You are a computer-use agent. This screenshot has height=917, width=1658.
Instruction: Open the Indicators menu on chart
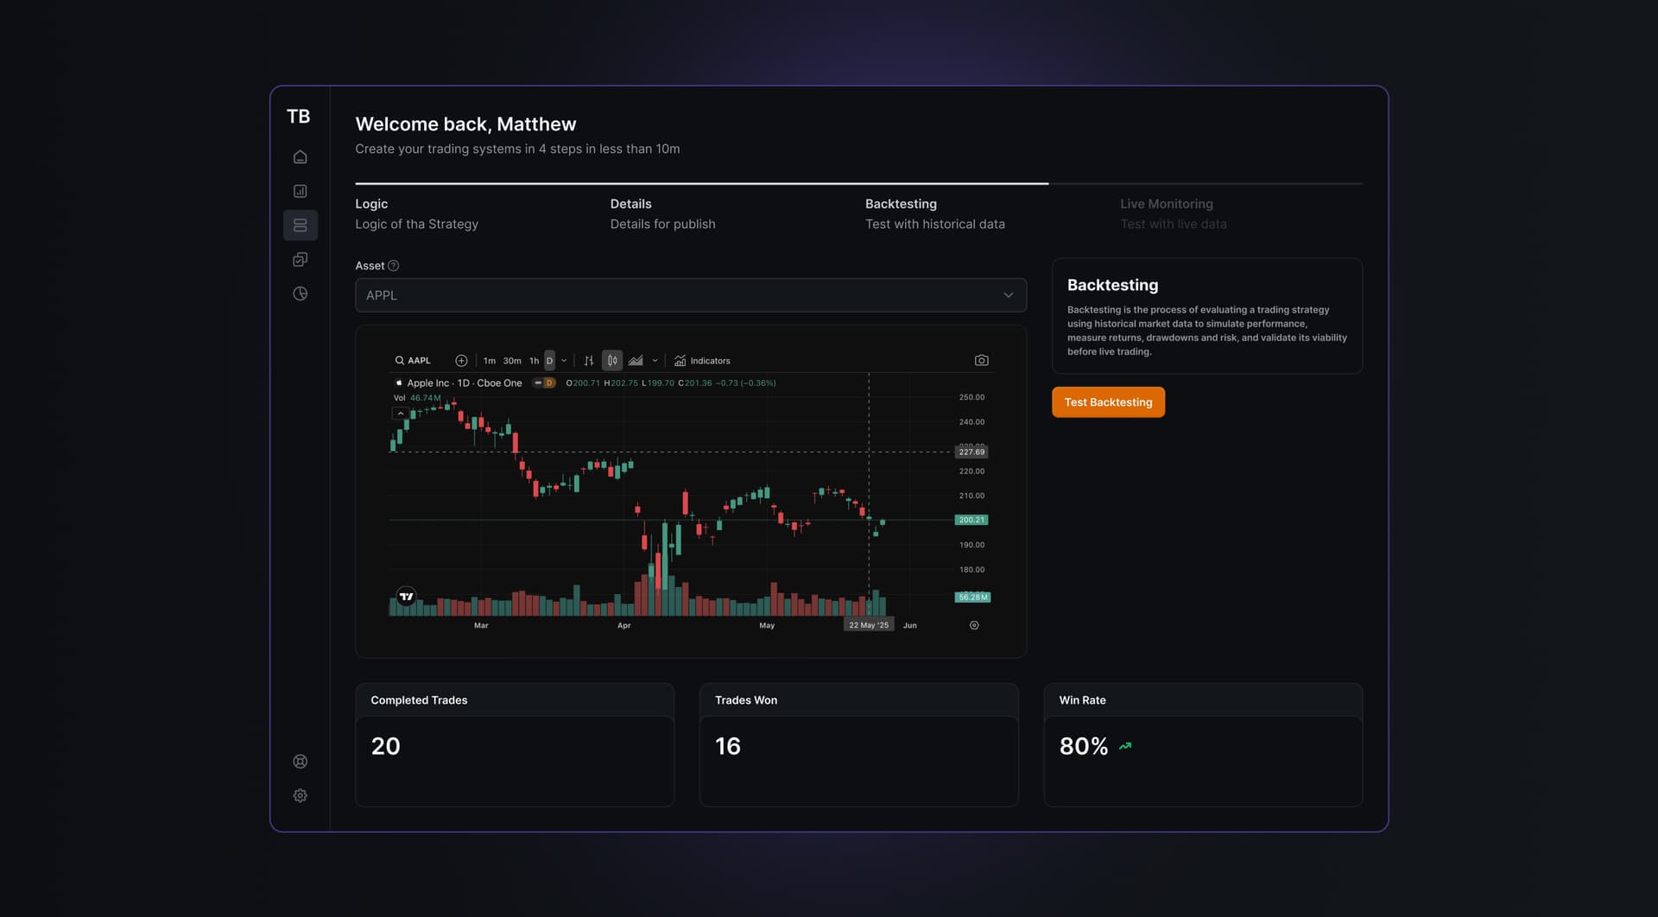tap(702, 361)
